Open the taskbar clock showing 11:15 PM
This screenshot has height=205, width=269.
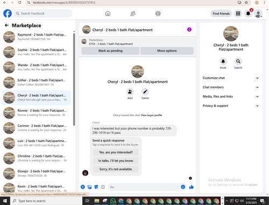[x=251, y=201]
